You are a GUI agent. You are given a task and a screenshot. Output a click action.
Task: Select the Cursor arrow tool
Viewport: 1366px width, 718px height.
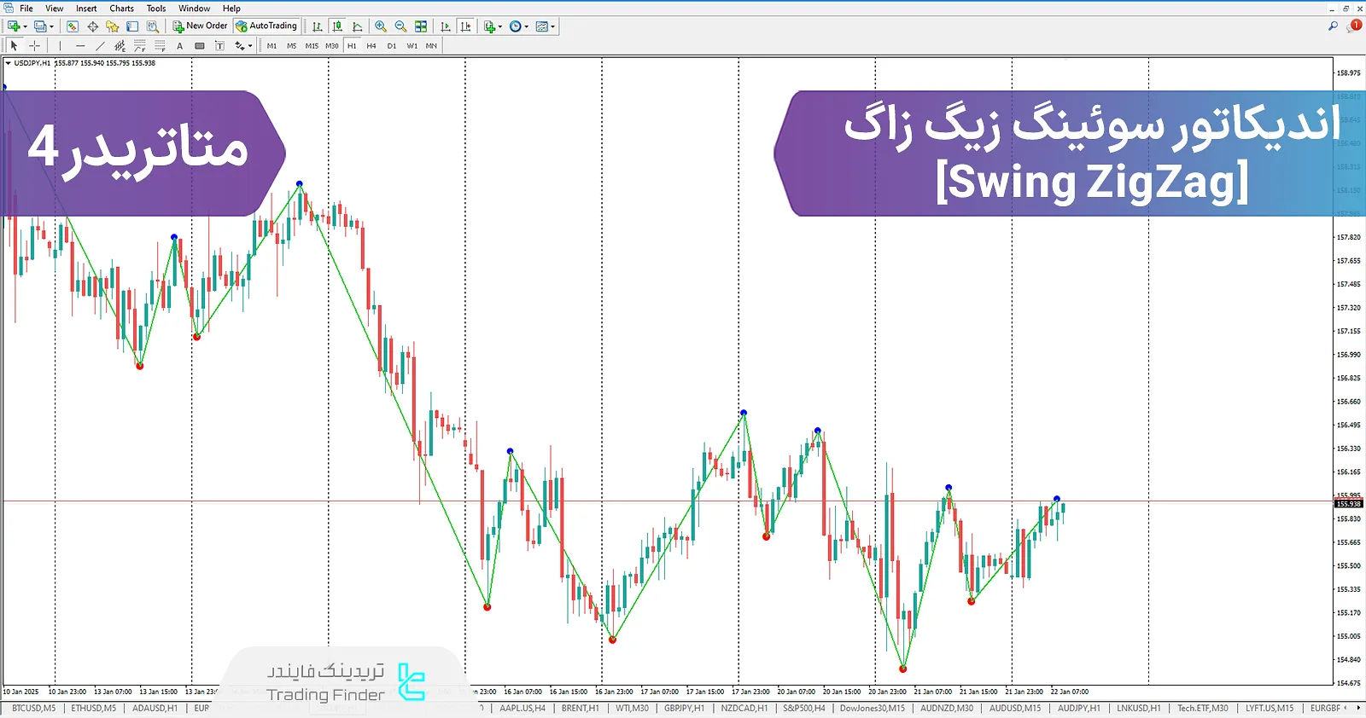15,45
